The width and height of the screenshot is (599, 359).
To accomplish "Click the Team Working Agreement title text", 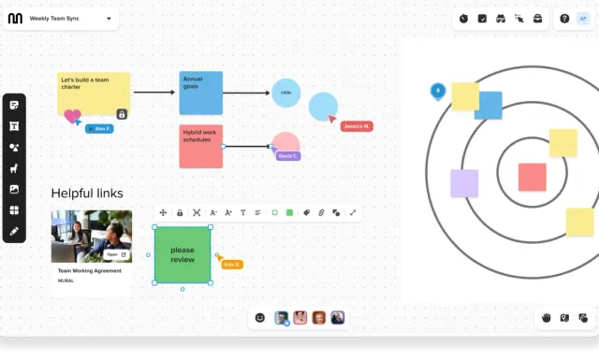I will coord(90,271).
